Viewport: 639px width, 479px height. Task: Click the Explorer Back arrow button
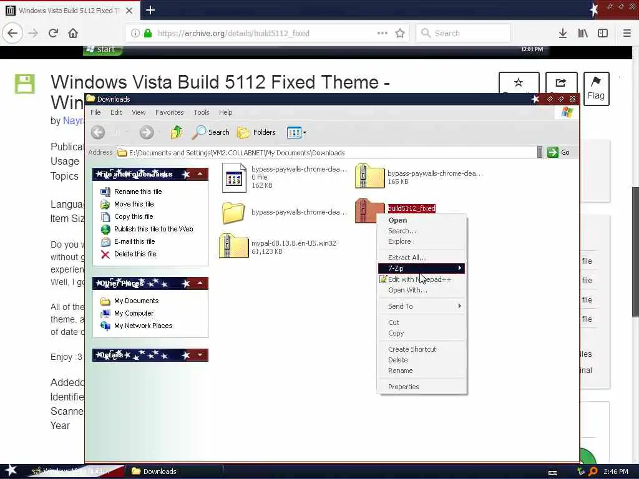coord(98,132)
